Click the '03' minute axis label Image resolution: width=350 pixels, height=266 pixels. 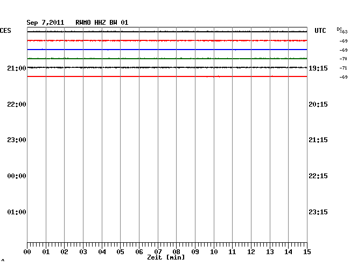coord(83,251)
